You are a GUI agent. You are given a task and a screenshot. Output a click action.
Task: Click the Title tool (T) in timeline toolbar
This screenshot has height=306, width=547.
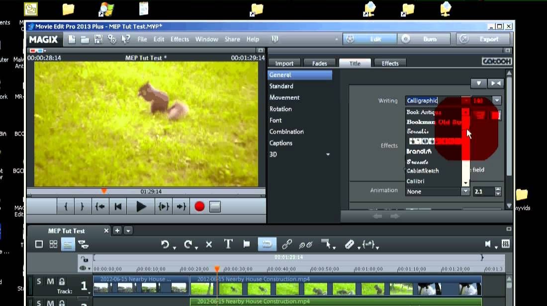coord(228,244)
